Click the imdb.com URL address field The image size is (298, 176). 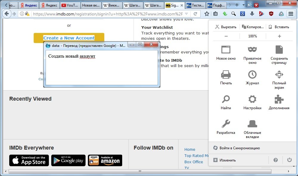pyautogui.click(x=108, y=14)
